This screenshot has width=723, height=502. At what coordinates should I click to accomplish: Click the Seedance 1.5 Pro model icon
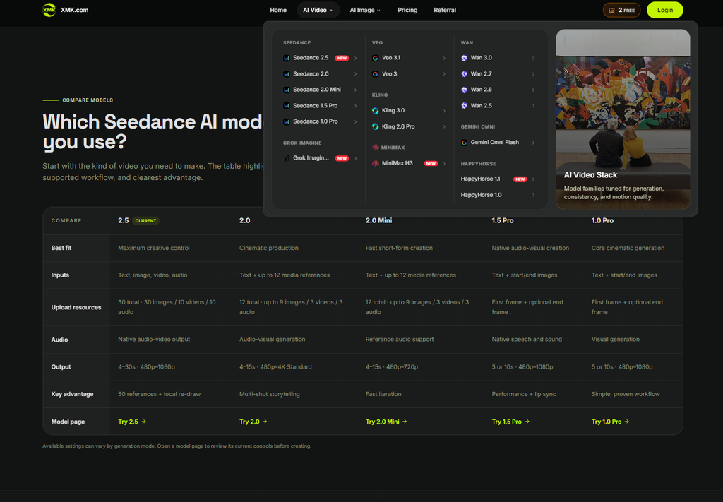pyautogui.click(x=287, y=106)
